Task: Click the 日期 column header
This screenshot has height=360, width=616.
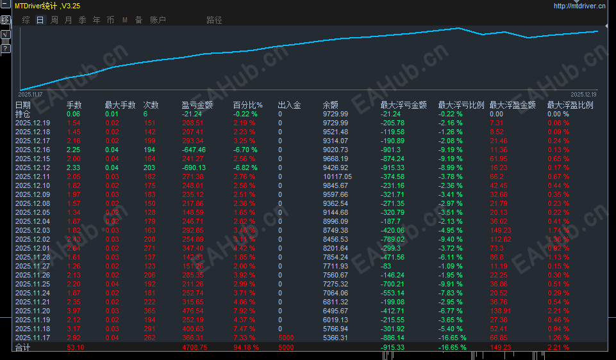Action: (x=23, y=105)
